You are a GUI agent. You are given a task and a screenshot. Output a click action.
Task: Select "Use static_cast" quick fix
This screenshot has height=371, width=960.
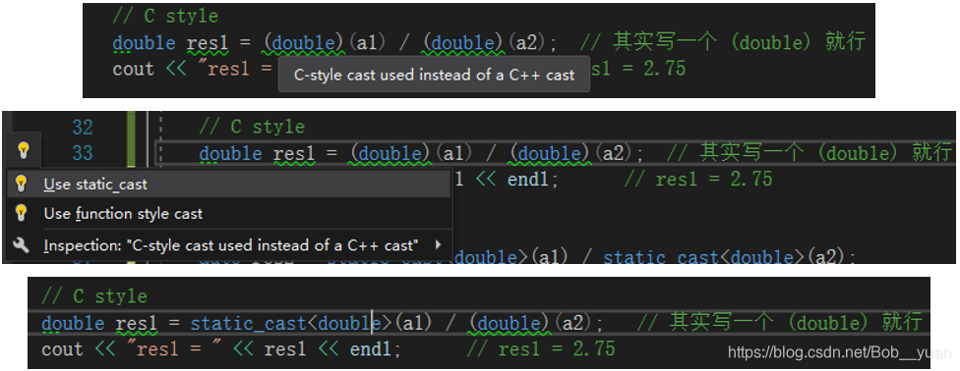[228, 184]
